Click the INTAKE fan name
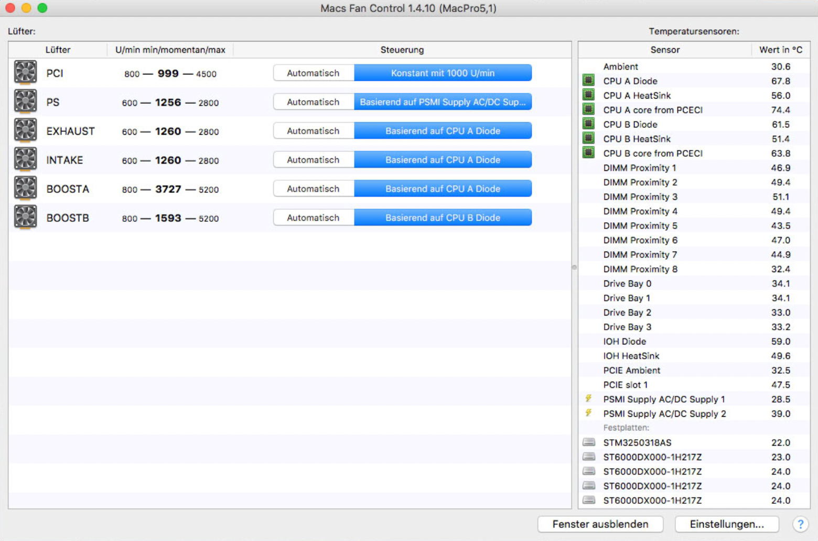This screenshot has height=541, width=818. 64,159
